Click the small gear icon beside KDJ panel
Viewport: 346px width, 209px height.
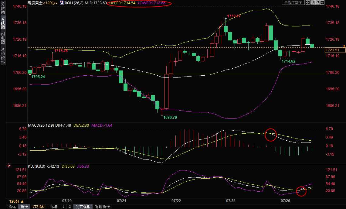[x=8, y=166]
